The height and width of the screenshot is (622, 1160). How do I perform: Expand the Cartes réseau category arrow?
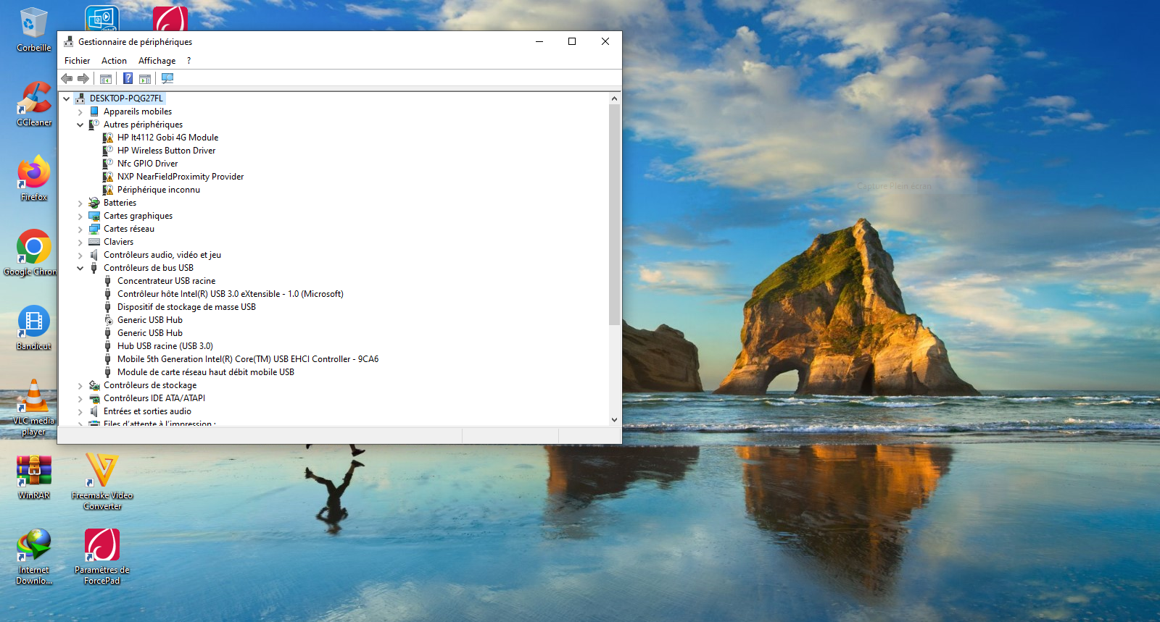(80, 229)
